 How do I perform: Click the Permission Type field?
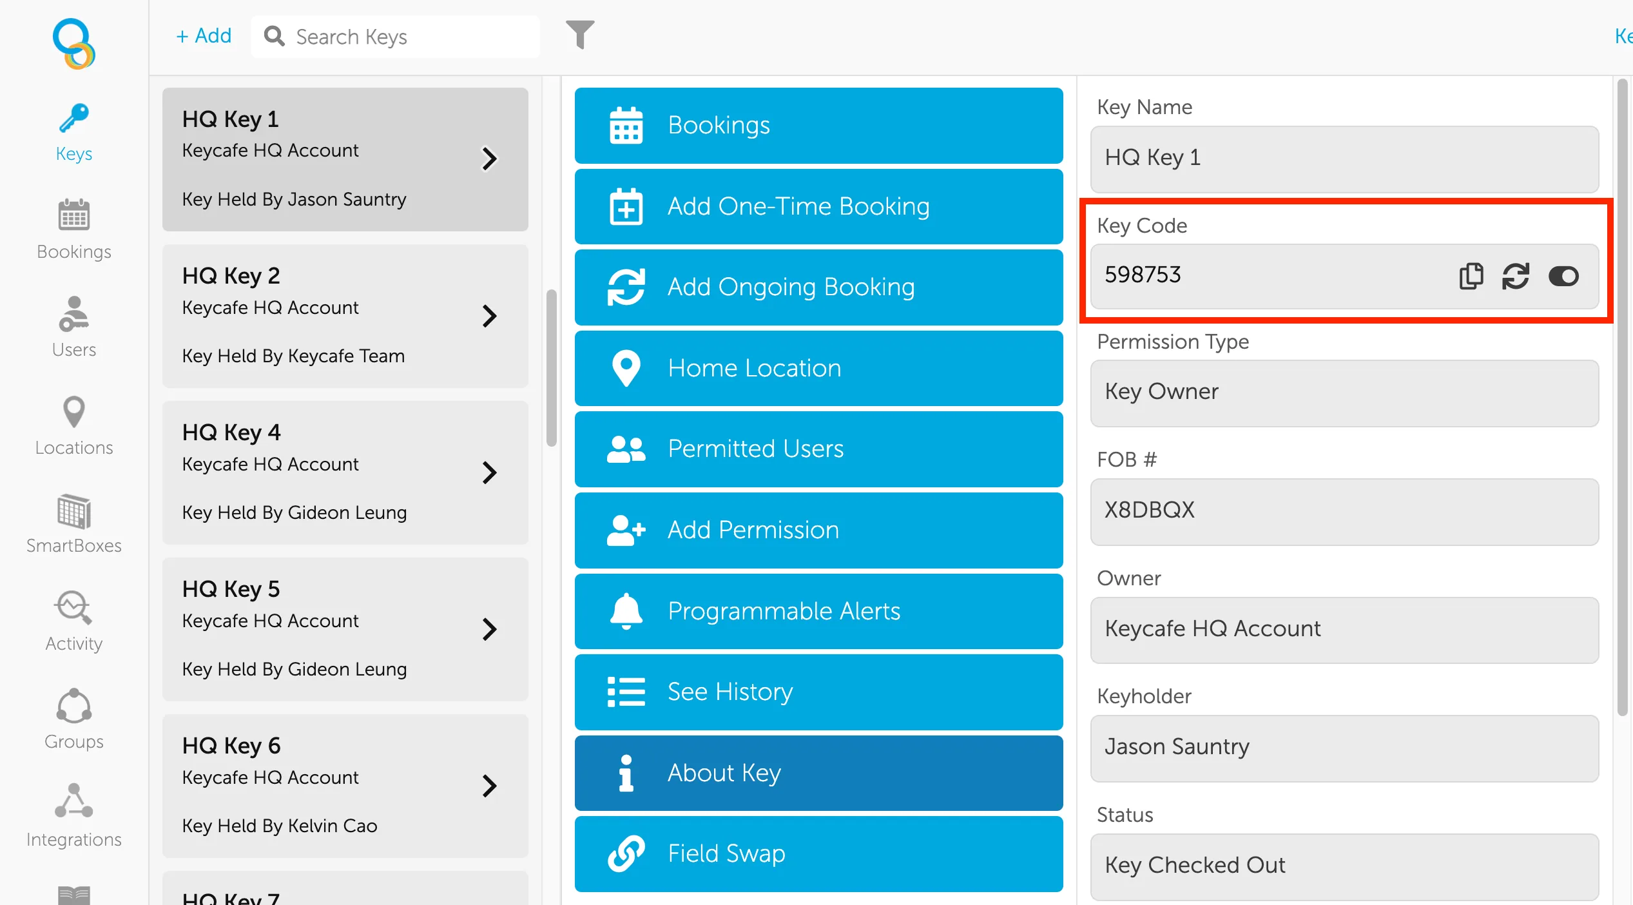coord(1344,393)
